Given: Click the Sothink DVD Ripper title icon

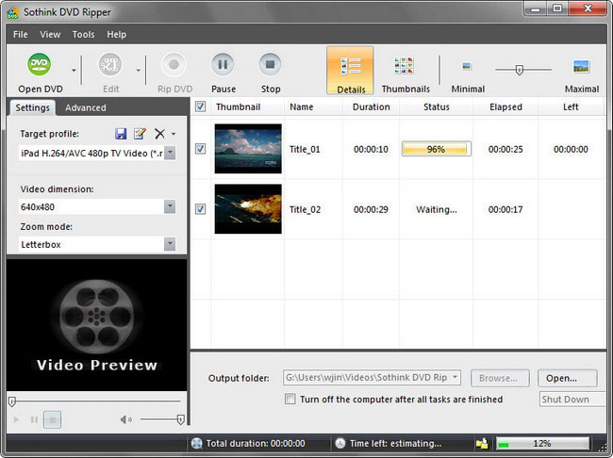Looking at the screenshot, I should [13, 12].
